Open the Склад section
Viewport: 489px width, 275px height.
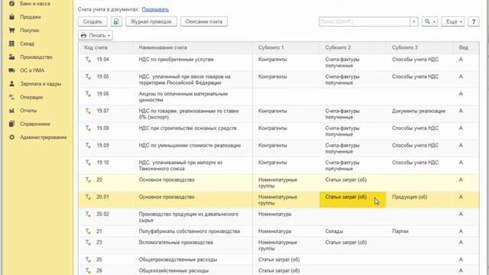point(28,44)
